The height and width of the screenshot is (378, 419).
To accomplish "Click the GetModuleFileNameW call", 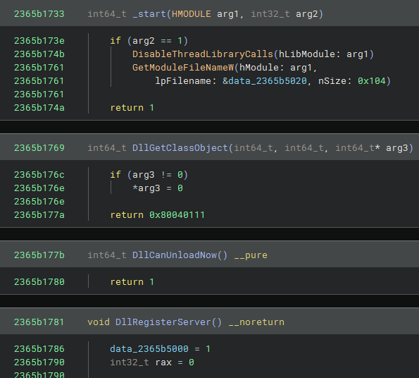I will click(183, 68).
